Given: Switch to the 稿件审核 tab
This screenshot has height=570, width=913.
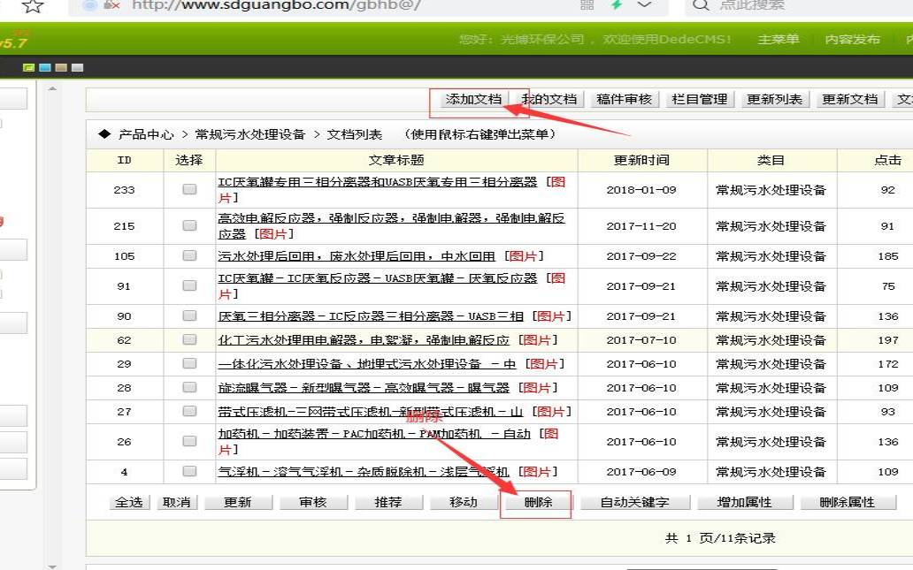Looking at the screenshot, I should [x=625, y=98].
